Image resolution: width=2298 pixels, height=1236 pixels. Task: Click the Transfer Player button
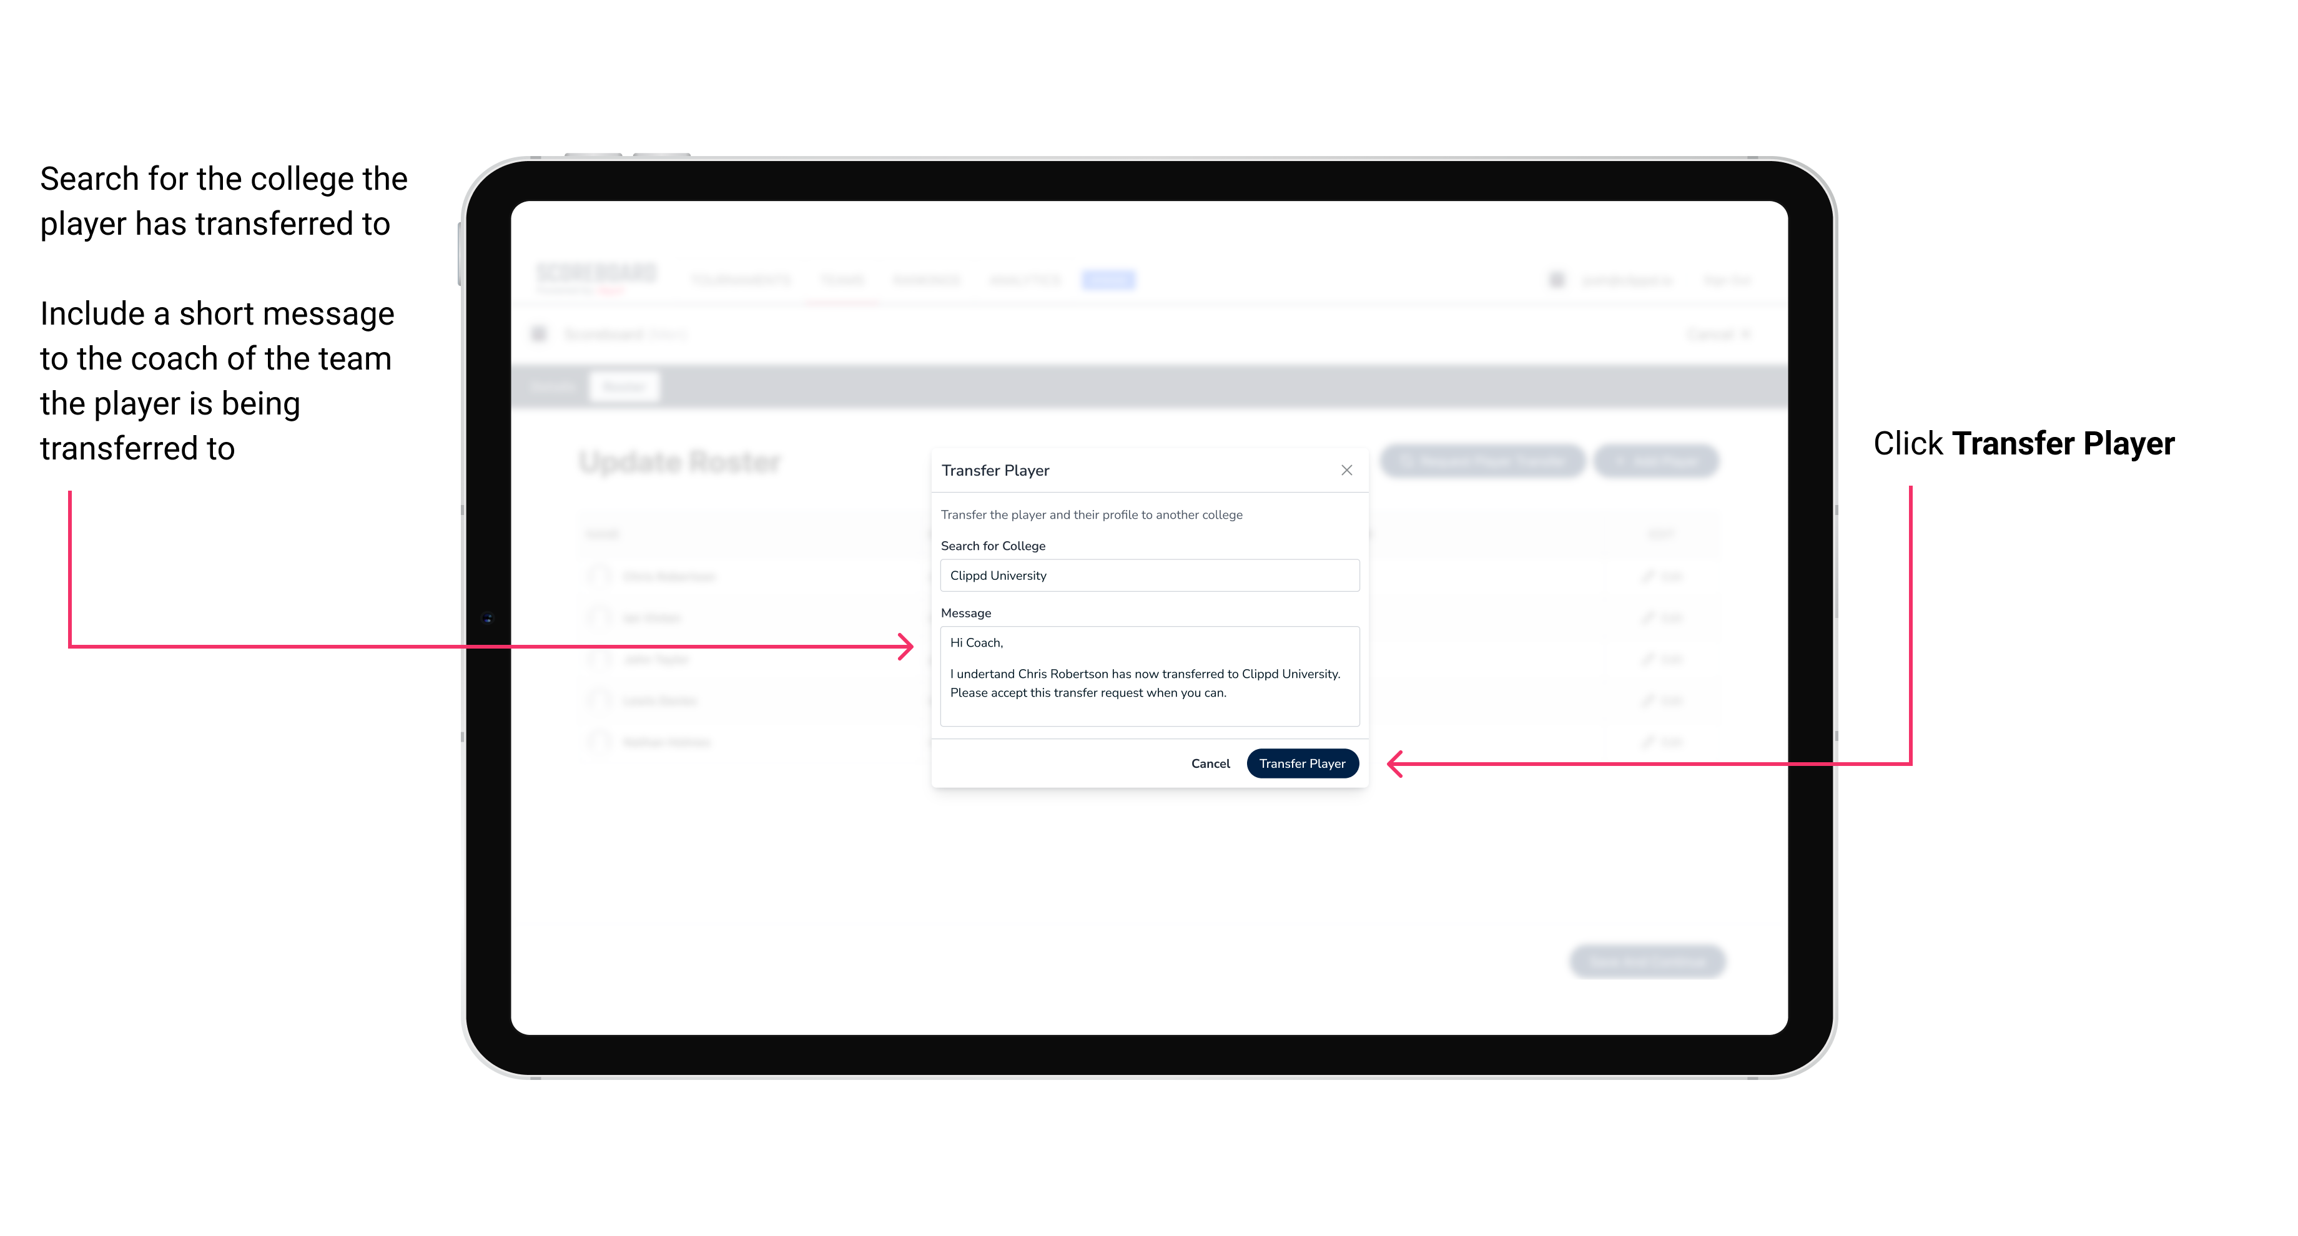(1301, 763)
